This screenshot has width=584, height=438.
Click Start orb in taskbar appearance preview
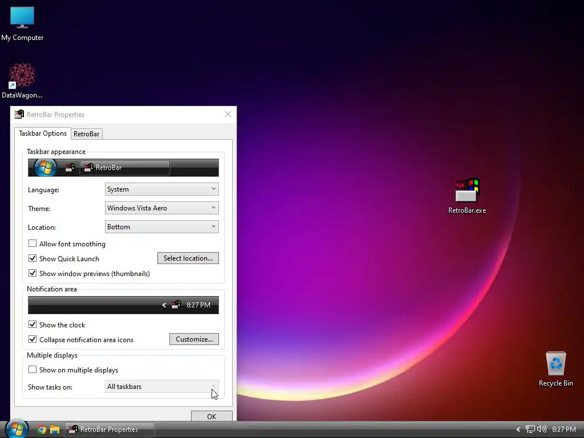point(45,168)
